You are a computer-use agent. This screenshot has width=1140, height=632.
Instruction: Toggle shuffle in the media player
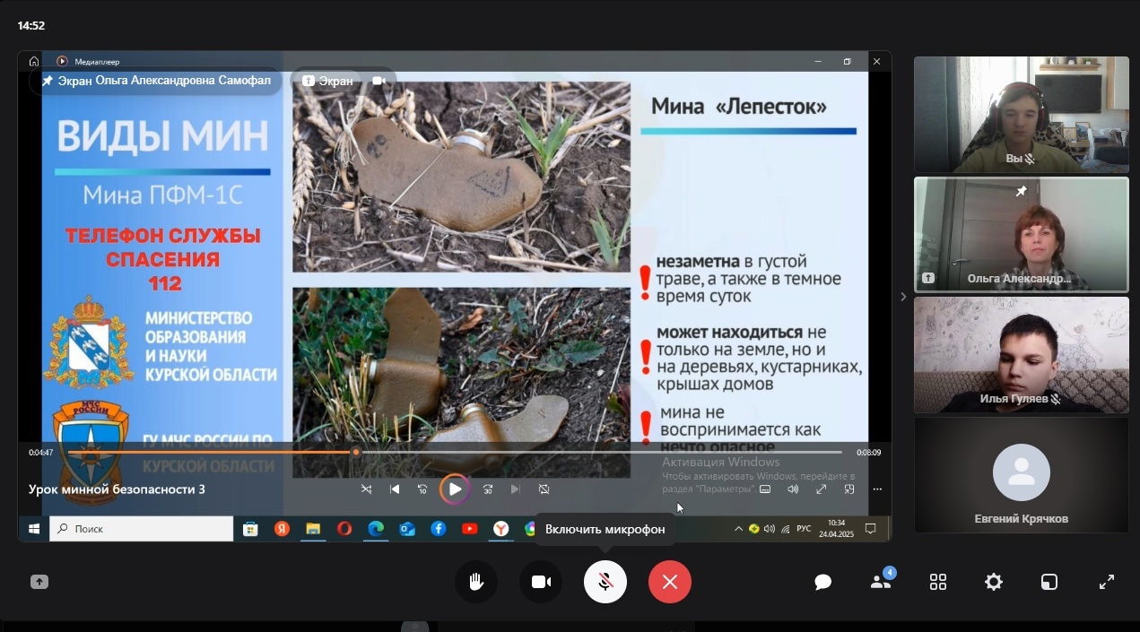[x=366, y=489]
